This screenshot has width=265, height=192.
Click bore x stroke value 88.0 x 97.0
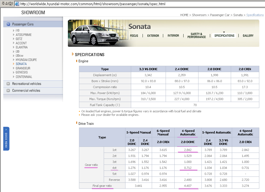[x=182, y=81]
